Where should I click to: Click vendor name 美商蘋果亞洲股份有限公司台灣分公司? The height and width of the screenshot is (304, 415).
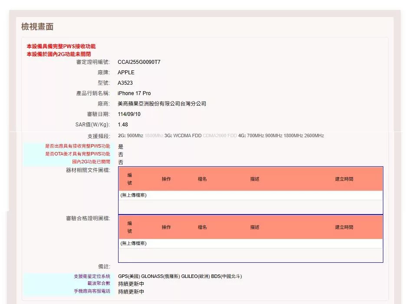(x=162, y=104)
